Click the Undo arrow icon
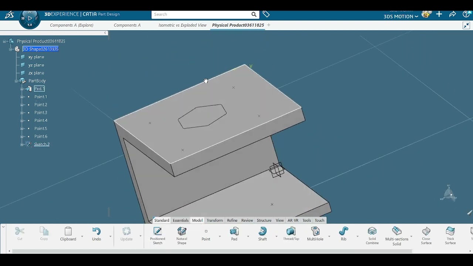 pyautogui.click(x=96, y=232)
